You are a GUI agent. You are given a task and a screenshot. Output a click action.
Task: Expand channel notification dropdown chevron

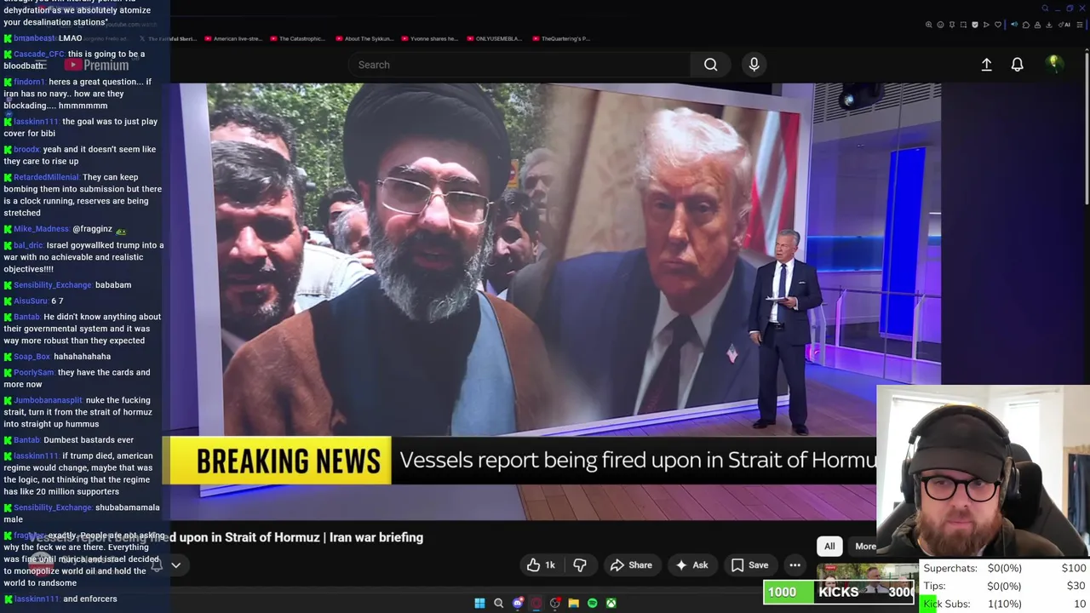[175, 564]
